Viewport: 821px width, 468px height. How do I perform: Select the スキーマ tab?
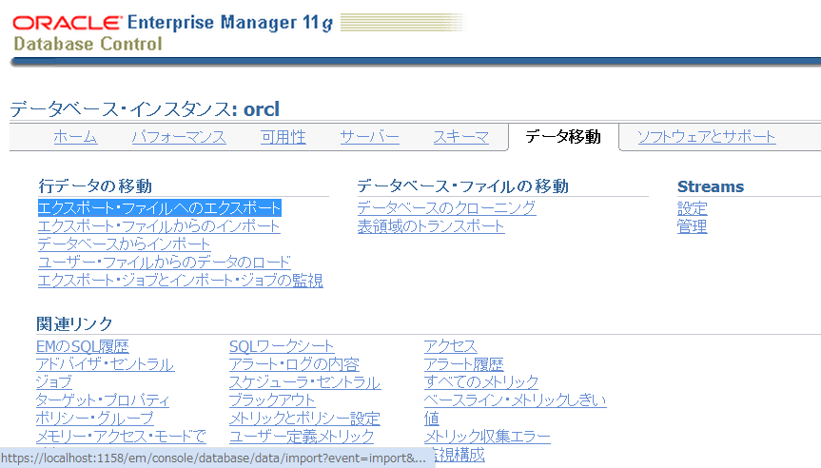coord(460,137)
